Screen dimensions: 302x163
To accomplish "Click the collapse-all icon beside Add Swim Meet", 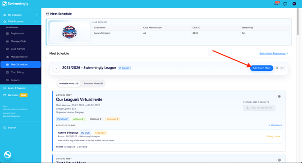I will click(282, 68).
